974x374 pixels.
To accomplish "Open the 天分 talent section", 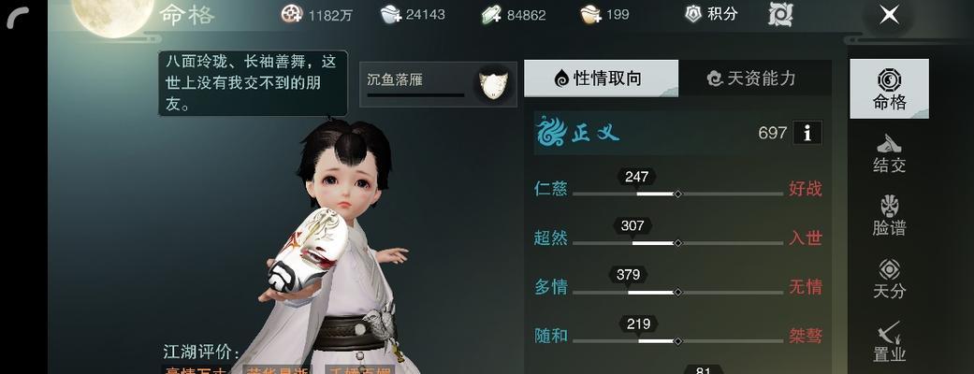I will tap(889, 279).
